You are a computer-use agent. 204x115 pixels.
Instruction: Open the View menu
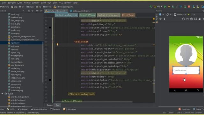pos(4,3)
